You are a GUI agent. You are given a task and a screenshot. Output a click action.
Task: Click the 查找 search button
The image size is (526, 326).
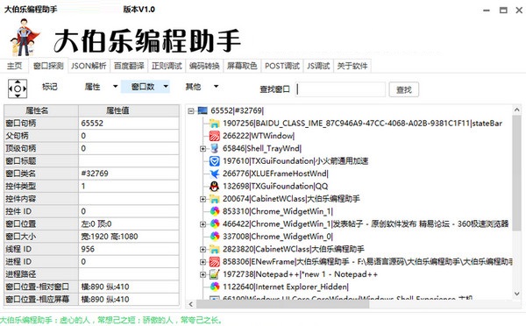click(404, 90)
